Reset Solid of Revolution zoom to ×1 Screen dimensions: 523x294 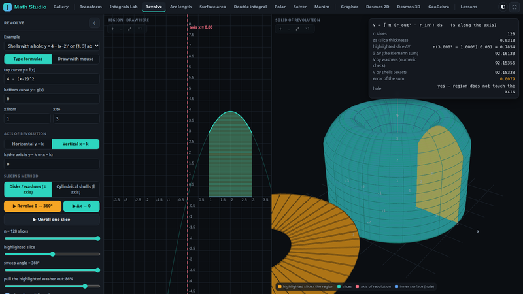(x=307, y=29)
